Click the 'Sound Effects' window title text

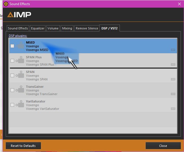tap(20, 4)
